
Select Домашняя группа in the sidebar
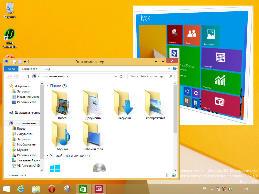[25, 112]
